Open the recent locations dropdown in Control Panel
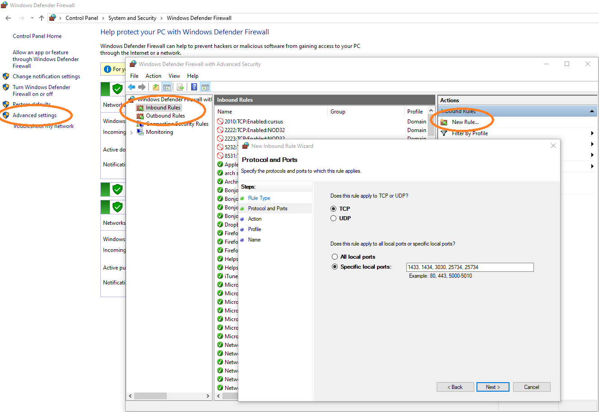The height and width of the screenshot is (412, 599). [32, 18]
